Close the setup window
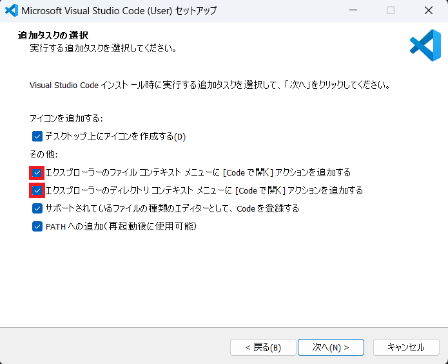 pos(428,10)
